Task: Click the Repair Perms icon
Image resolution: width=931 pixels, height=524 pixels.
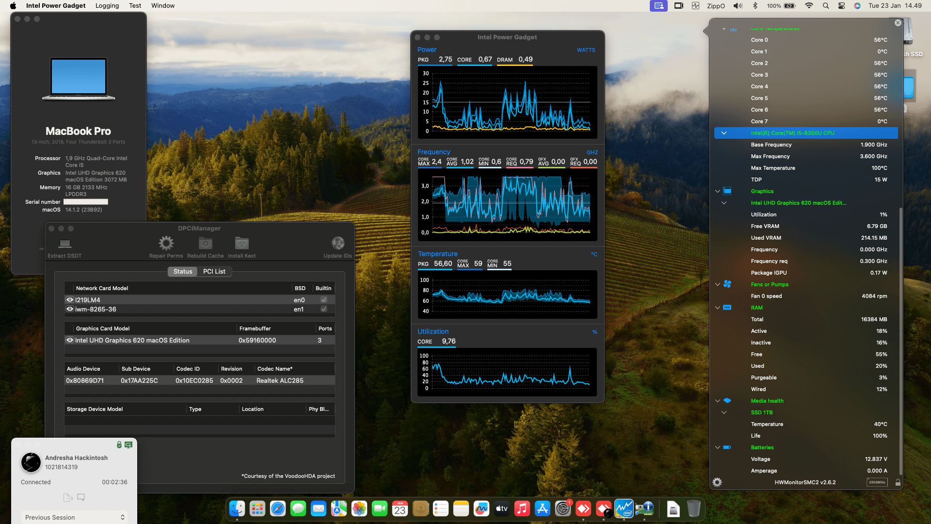Action: coord(166,243)
